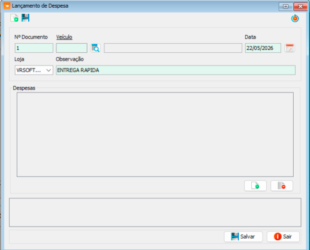
Task: Click the underlined Veículo label link
Action: 64,37
